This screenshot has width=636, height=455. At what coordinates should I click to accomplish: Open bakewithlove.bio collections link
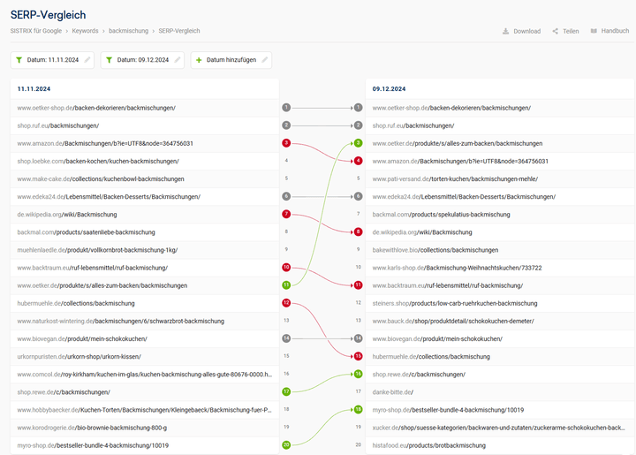point(435,250)
